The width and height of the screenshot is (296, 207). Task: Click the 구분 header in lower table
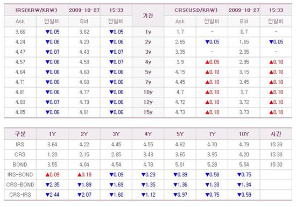point(20,134)
